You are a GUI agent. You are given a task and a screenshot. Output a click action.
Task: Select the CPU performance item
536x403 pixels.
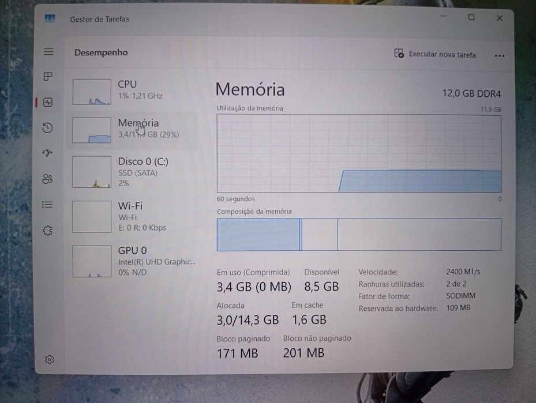point(132,92)
